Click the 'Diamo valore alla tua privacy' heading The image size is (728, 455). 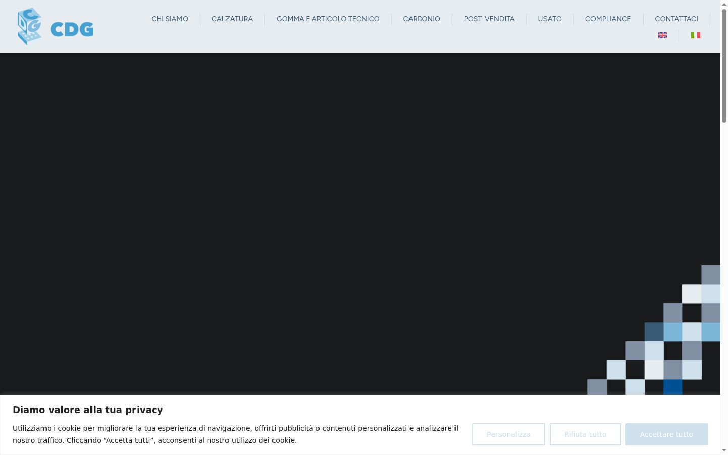[x=88, y=410]
